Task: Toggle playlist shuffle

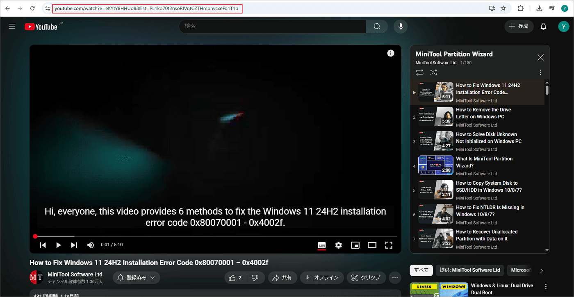Action: (434, 73)
